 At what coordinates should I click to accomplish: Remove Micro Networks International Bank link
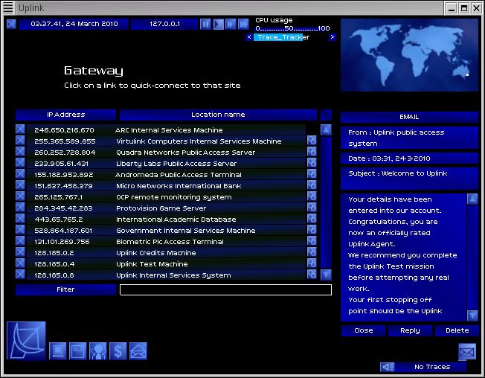pyautogui.click(x=20, y=185)
